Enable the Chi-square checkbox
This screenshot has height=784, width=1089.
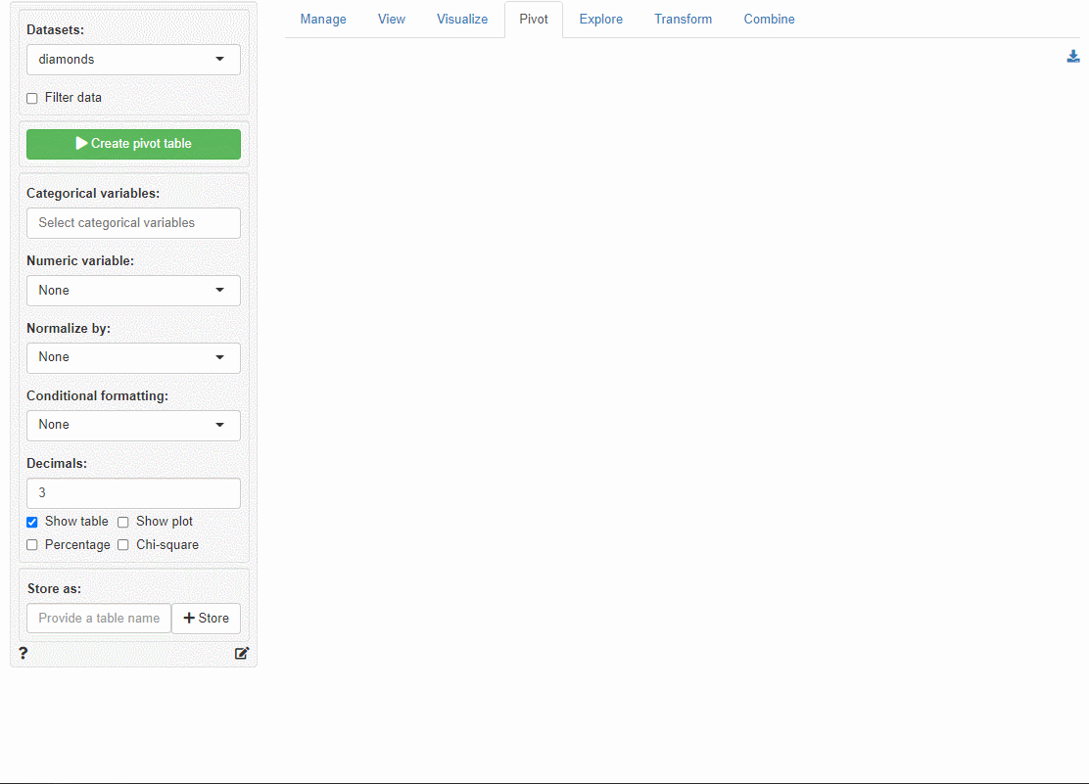point(123,545)
